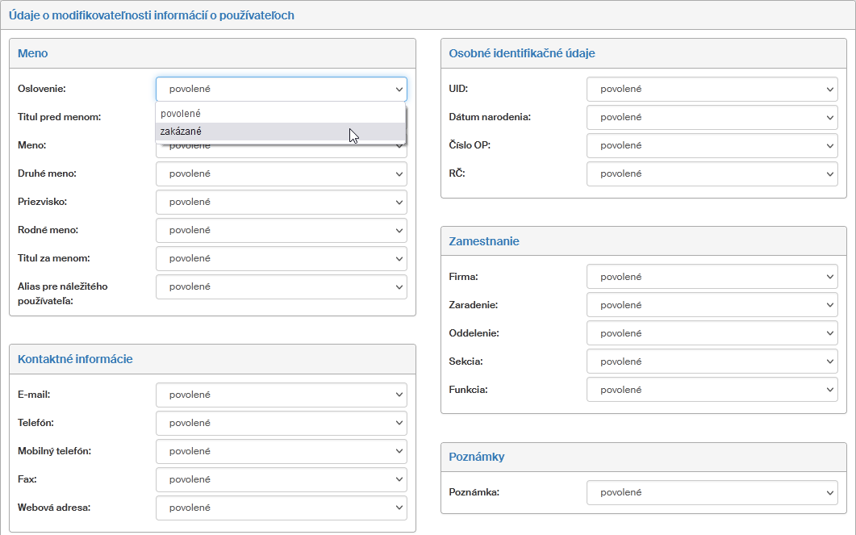The height and width of the screenshot is (535, 856).
Task: Open the Číslo OP dropdown
Action: point(712,146)
